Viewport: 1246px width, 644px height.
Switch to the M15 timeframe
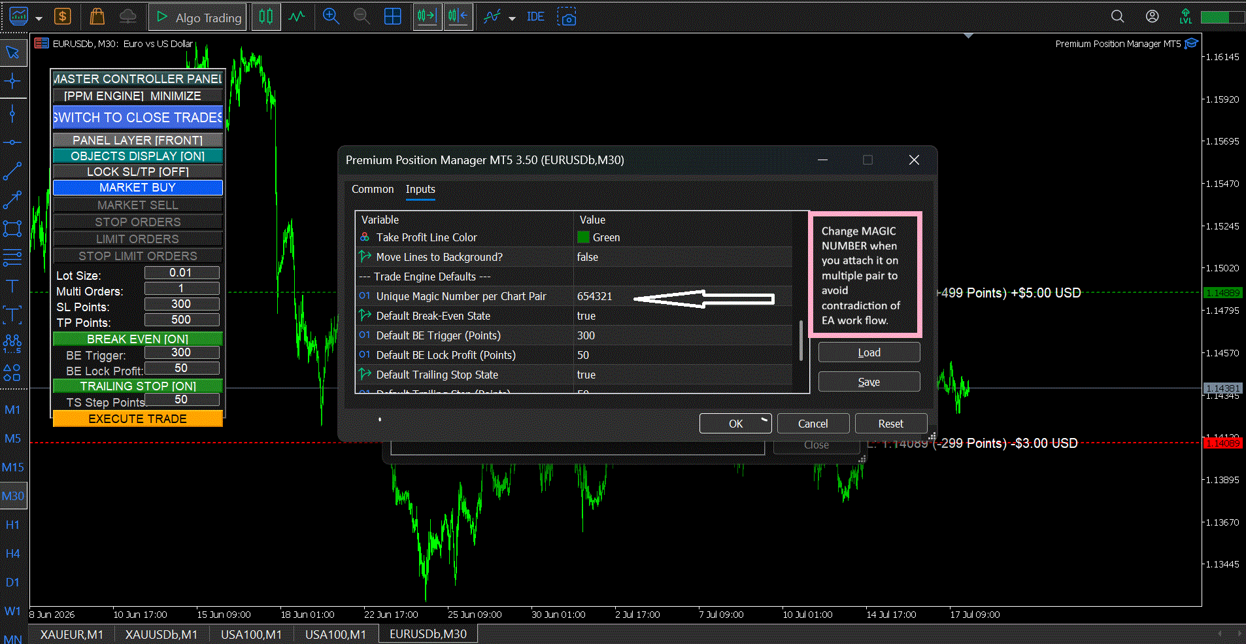pos(13,467)
